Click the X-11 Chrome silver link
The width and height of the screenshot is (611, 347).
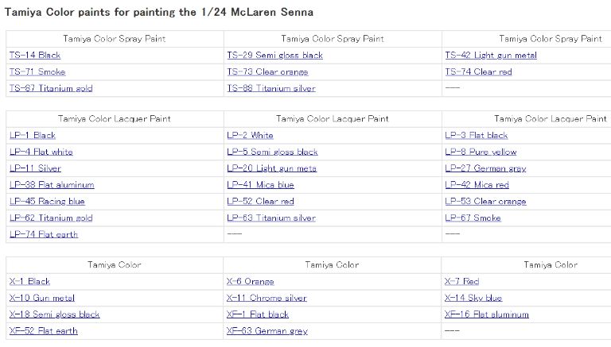point(266,299)
